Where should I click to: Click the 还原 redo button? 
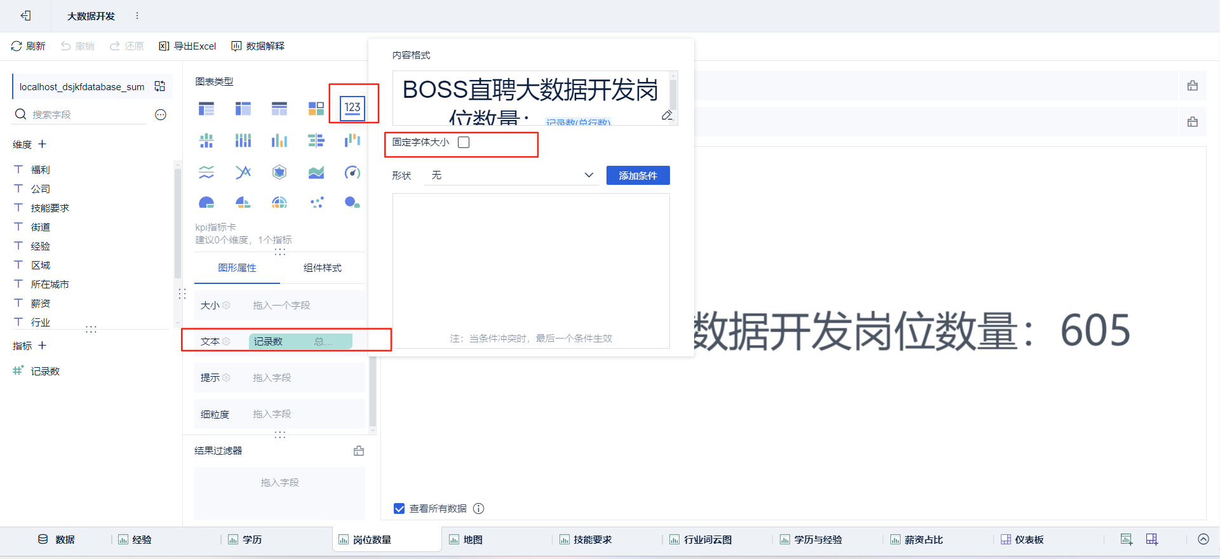click(126, 46)
